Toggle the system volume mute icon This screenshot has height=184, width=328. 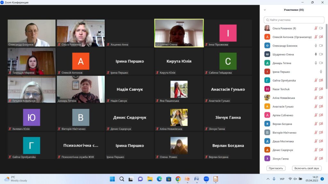295,179
